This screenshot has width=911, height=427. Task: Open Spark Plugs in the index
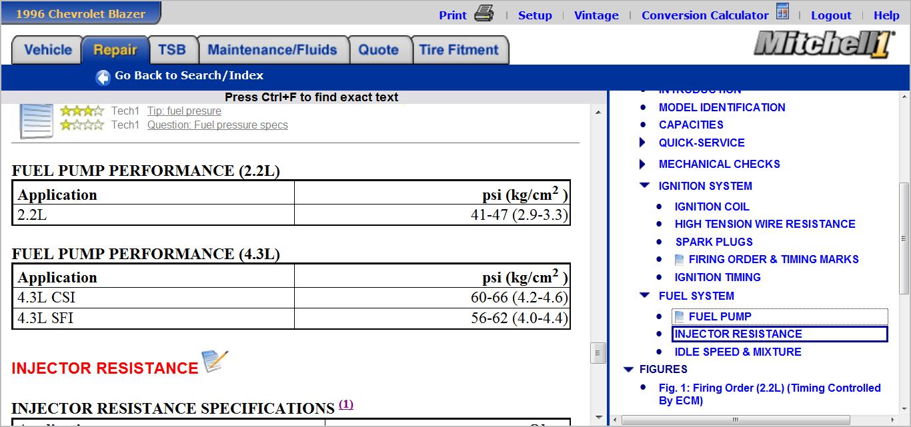(x=714, y=242)
